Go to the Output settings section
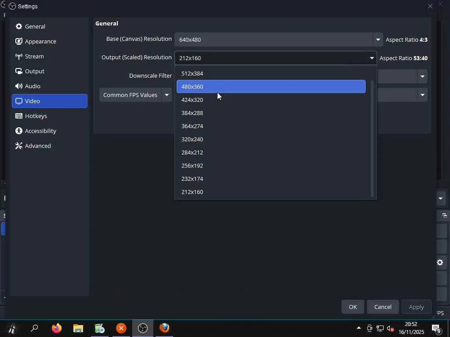Image resolution: width=450 pixels, height=337 pixels. click(x=49, y=71)
